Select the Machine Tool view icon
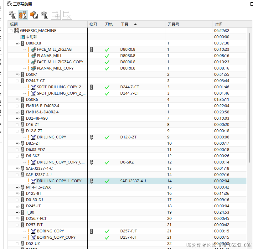The width and height of the screenshot is (253, 249). tap(23, 14)
